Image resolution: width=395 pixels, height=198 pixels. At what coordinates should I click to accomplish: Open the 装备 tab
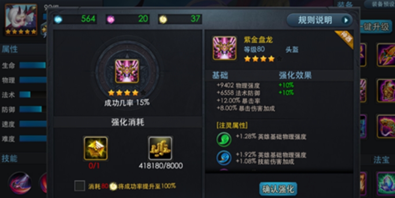[345, 4]
